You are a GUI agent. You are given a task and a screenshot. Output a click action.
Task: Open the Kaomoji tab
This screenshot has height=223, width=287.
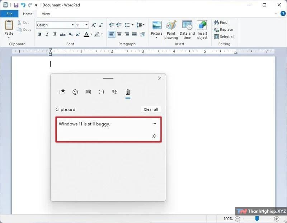[102, 92]
